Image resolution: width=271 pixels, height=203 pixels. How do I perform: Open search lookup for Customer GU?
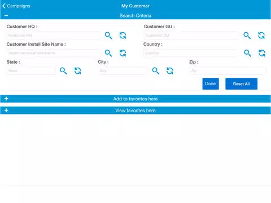pos(247,36)
